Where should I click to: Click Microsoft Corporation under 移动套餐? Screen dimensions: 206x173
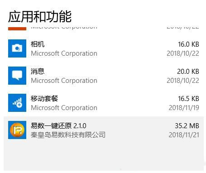(x=64, y=108)
